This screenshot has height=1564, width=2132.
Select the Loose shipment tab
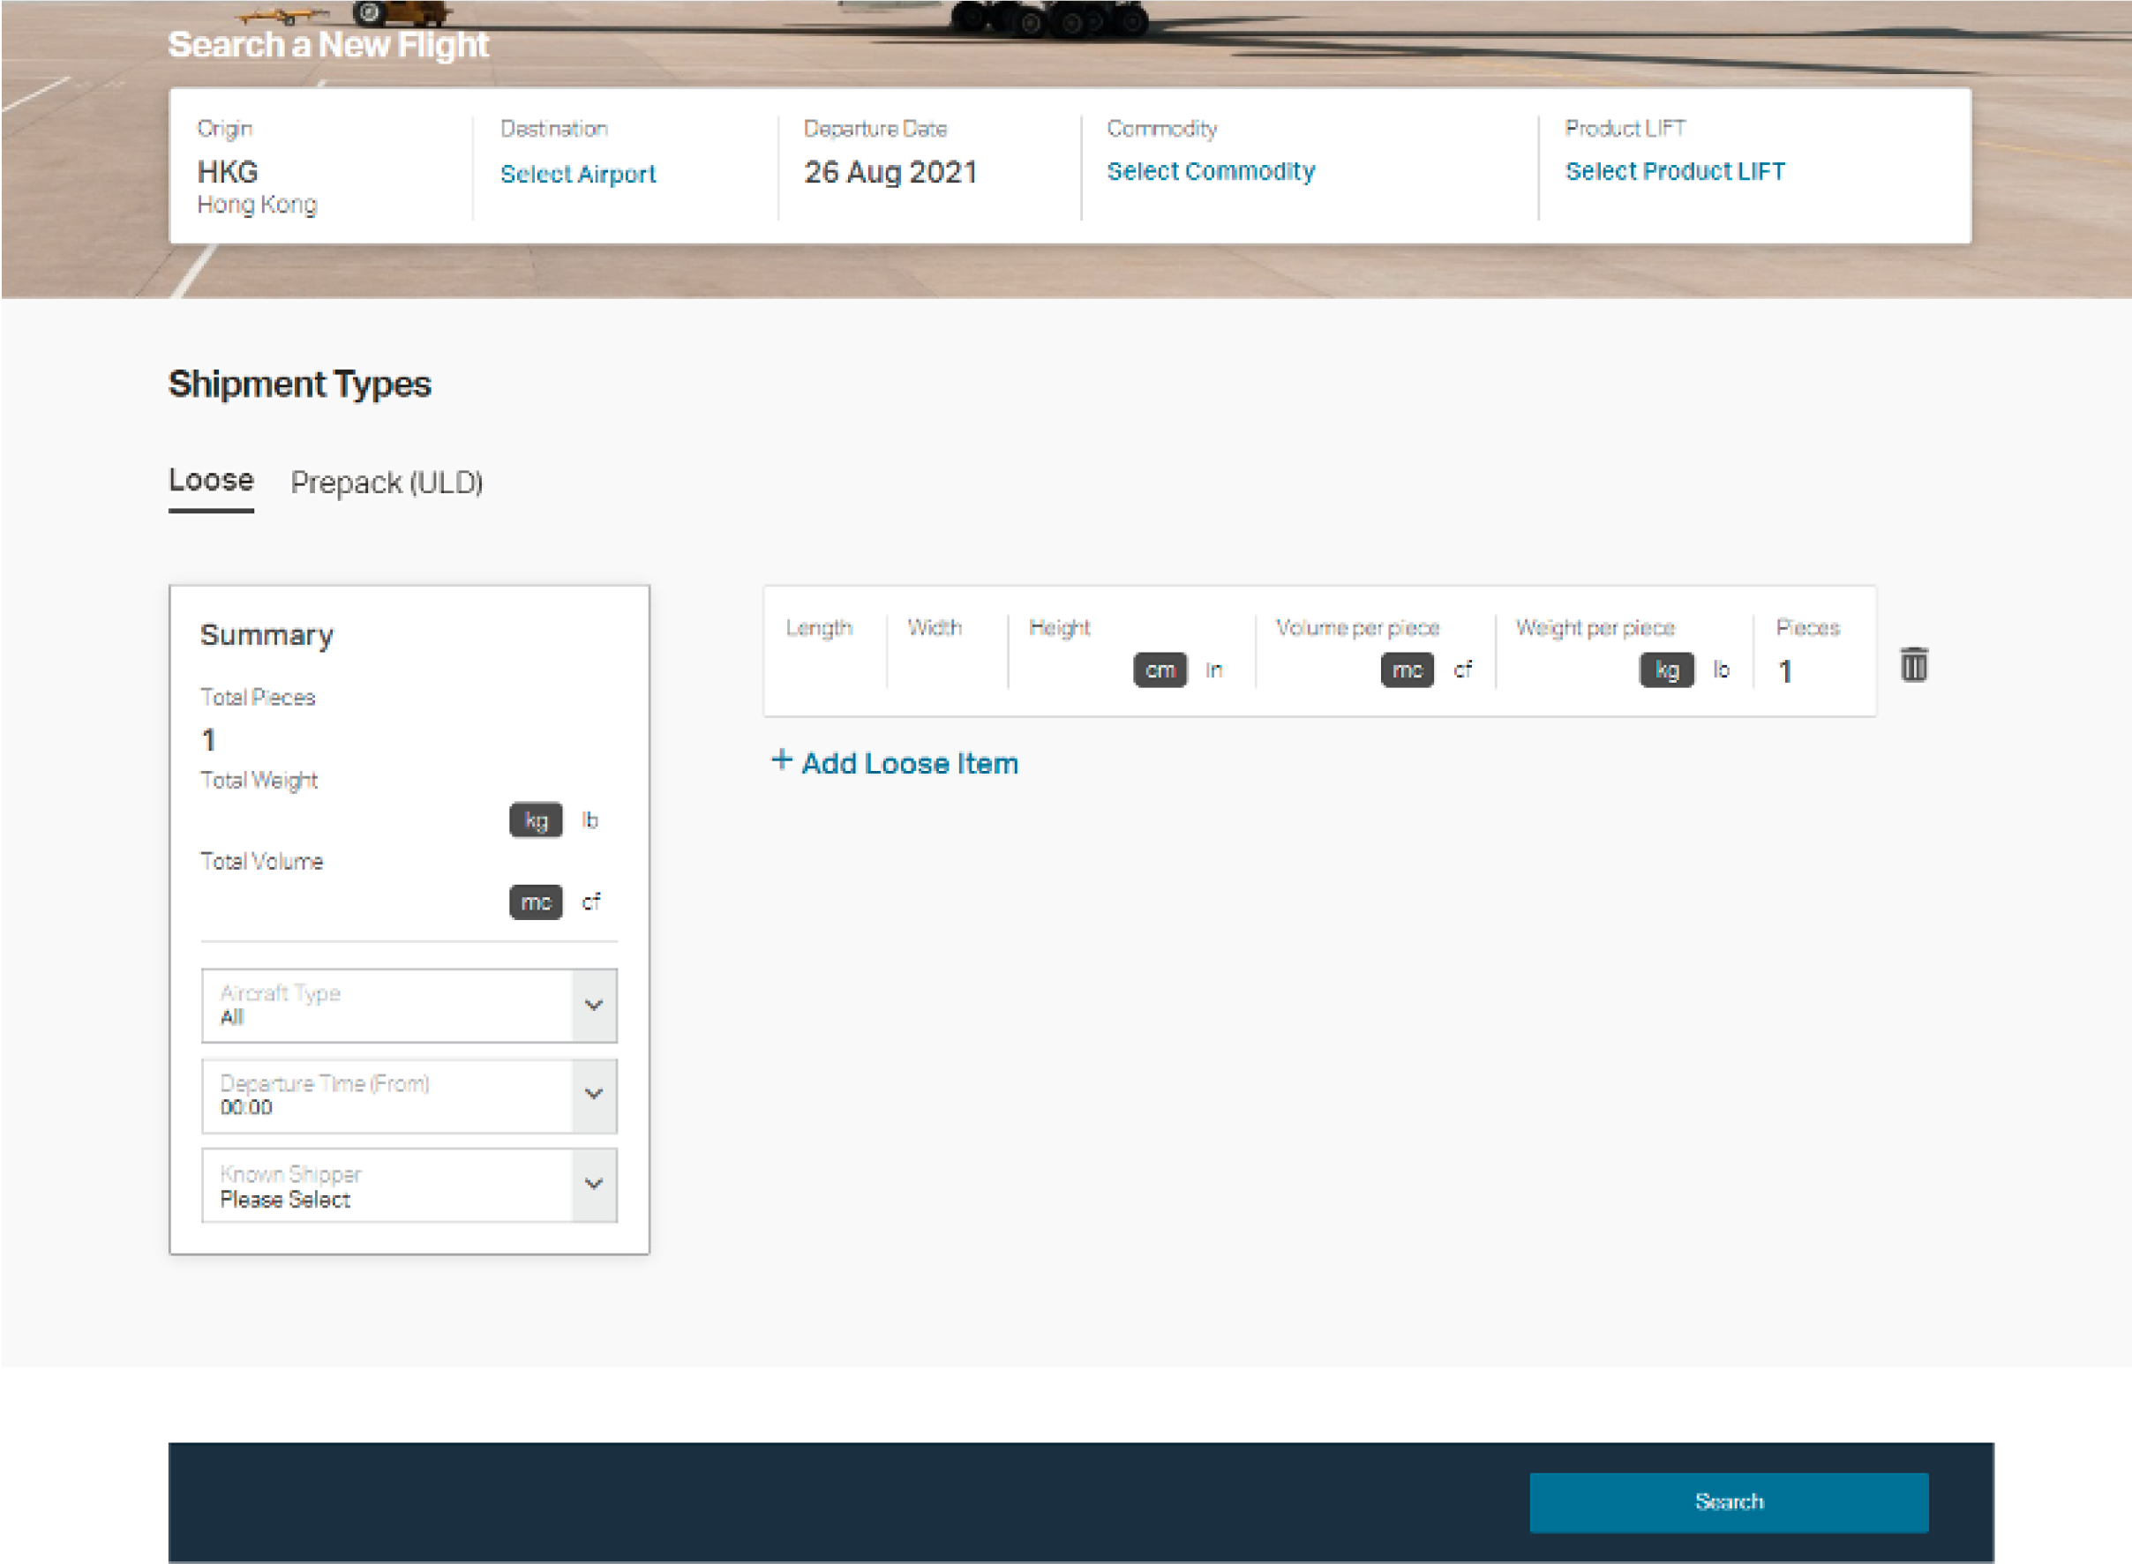coord(211,481)
